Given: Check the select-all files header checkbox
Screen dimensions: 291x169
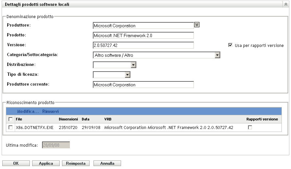Looking at the screenshot, I should (10, 119).
